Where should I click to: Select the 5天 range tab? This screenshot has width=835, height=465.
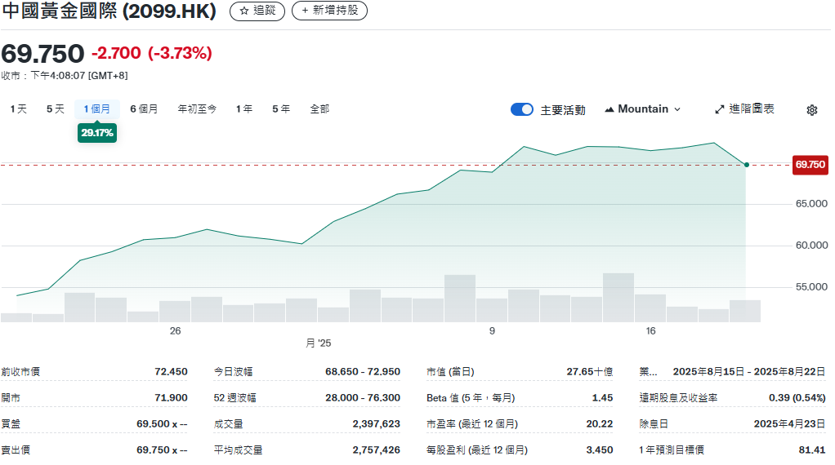pos(56,109)
